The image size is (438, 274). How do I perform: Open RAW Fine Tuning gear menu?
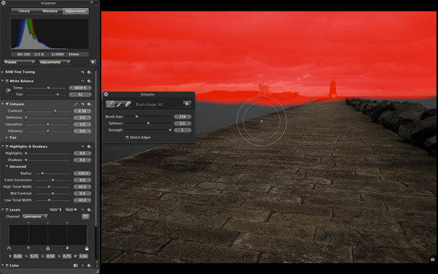(89, 72)
